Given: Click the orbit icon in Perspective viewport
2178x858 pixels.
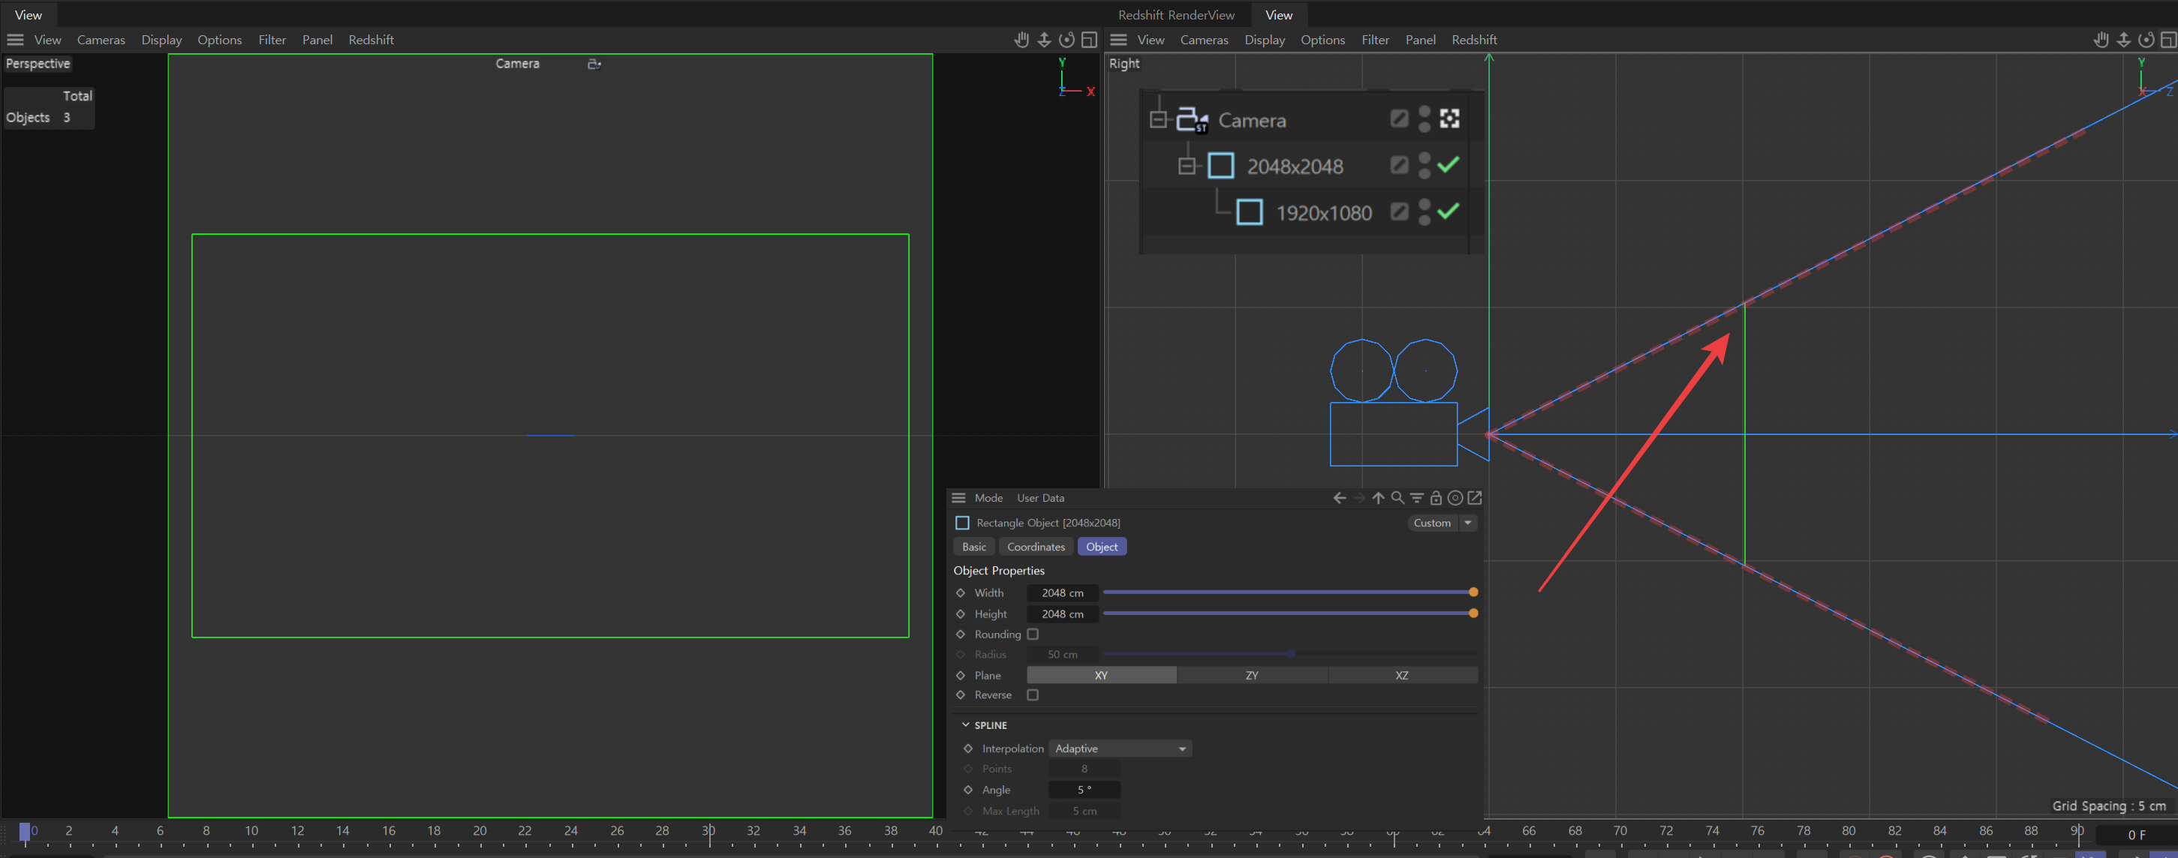Looking at the screenshot, I should click(x=1067, y=40).
